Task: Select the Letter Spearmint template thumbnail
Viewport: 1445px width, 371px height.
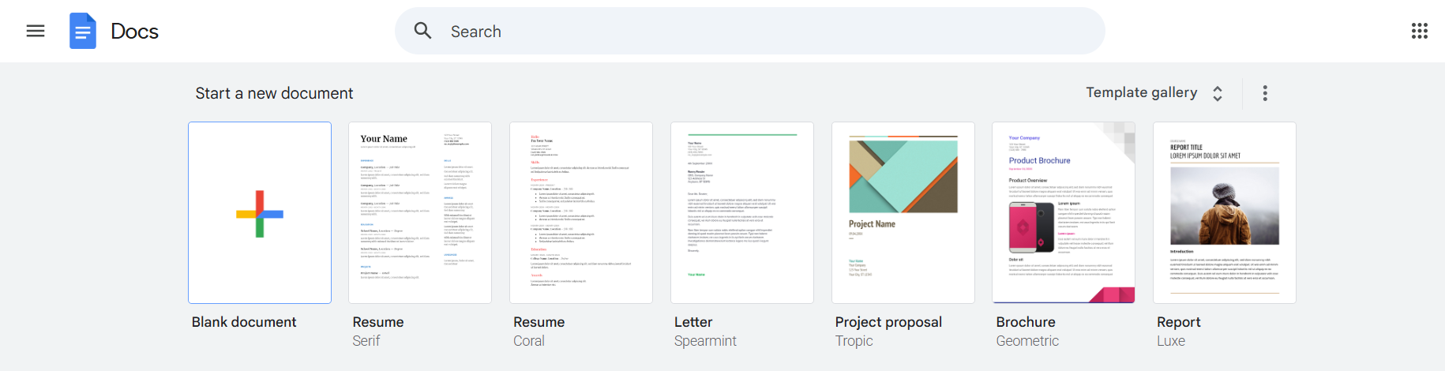Action: [x=742, y=212]
